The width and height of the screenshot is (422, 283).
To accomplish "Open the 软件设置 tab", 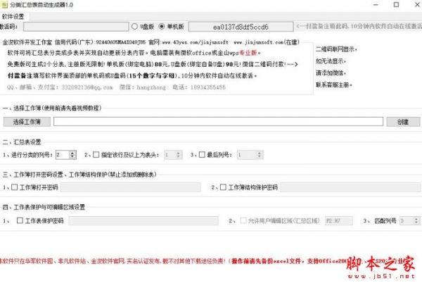I will [13, 17].
